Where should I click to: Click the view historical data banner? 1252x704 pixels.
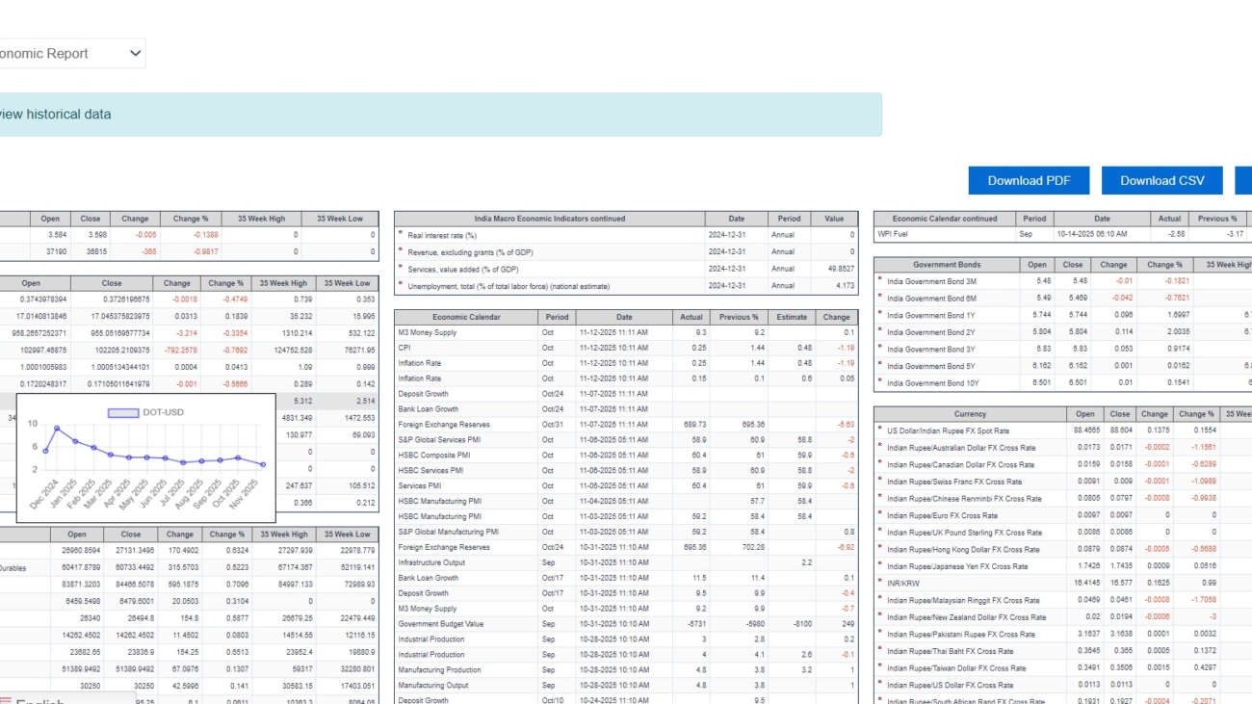click(441, 114)
